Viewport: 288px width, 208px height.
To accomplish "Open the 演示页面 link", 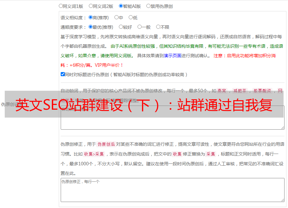I will (x=173, y=56).
